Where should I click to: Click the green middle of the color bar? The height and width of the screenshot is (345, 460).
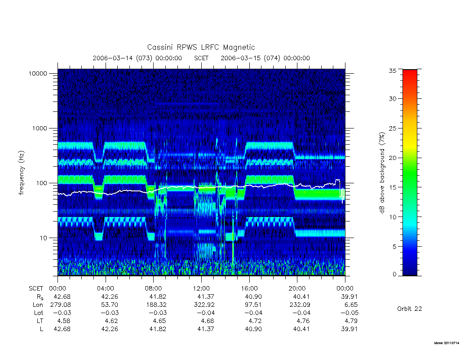click(x=410, y=172)
